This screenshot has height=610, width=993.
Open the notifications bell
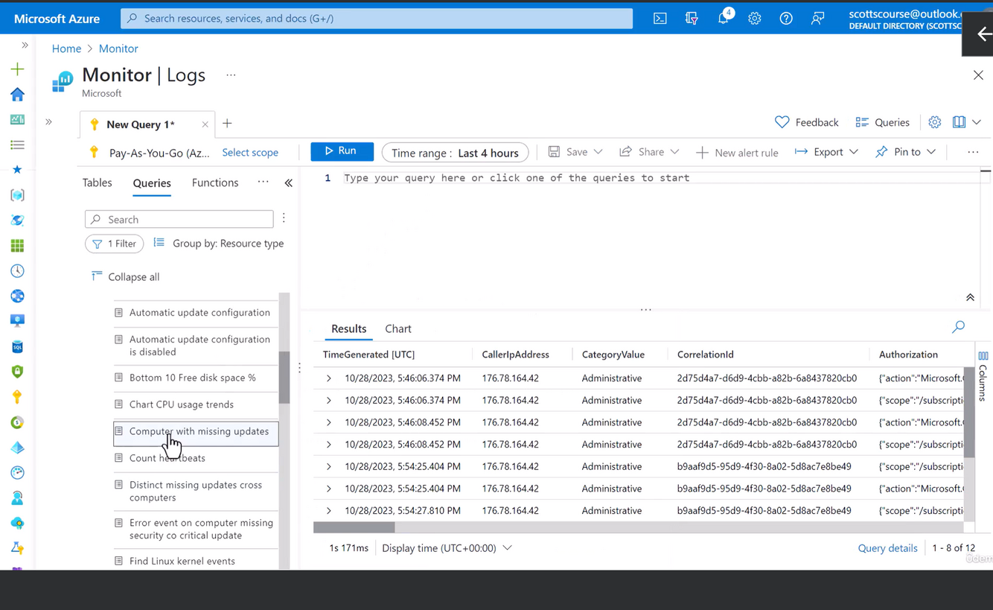click(724, 17)
